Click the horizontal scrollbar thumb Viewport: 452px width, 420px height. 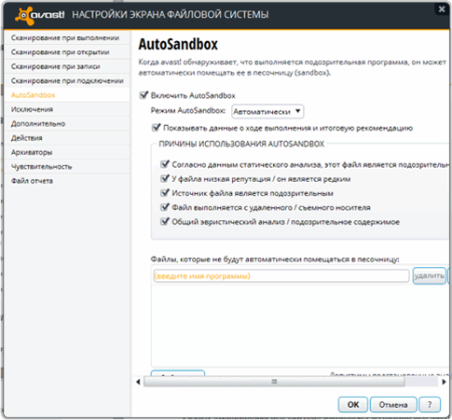(x=274, y=382)
